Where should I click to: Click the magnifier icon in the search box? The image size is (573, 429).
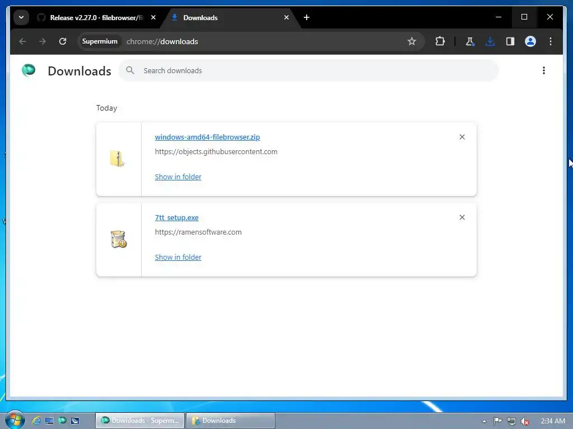pos(130,70)
